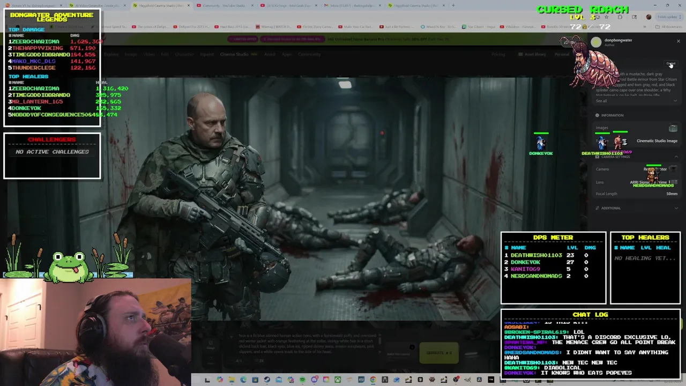The image size is (686, 386).
Task: Open File Explorer from the taskbar
Action: coord(232,380)
